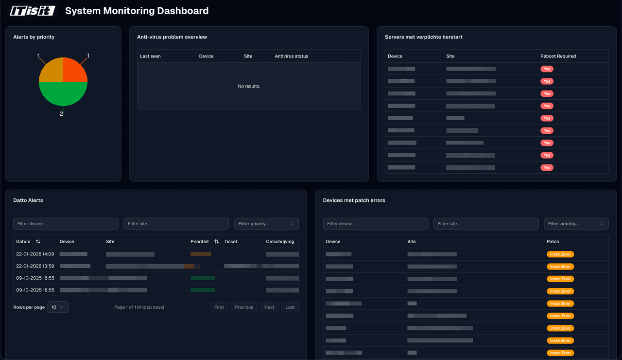Open Filter priority dropdown in patch errors
Viewport: 622px width, 360px height.
(x=576, y=224)
